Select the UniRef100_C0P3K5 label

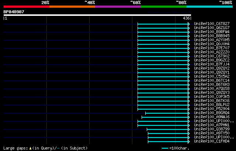pos(212,96)
